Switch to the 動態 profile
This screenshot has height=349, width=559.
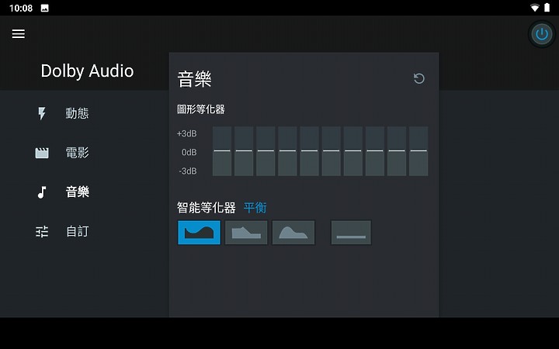pos(77,113)
